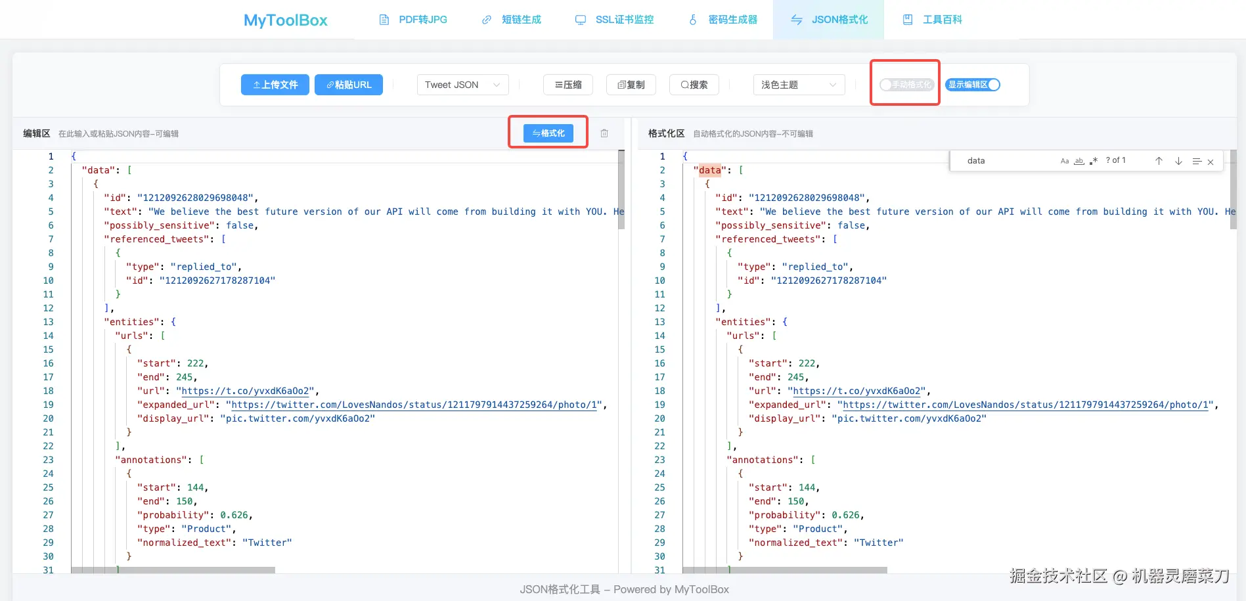
Task: Toggle Use Regular Expression in find widget
Action: (x=1094, y=161)
